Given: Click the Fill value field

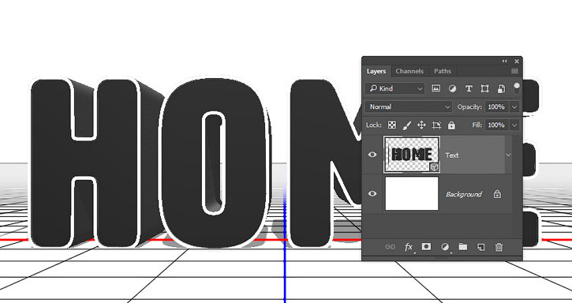Looking at the screenshot, I should [x=496, y=125].
